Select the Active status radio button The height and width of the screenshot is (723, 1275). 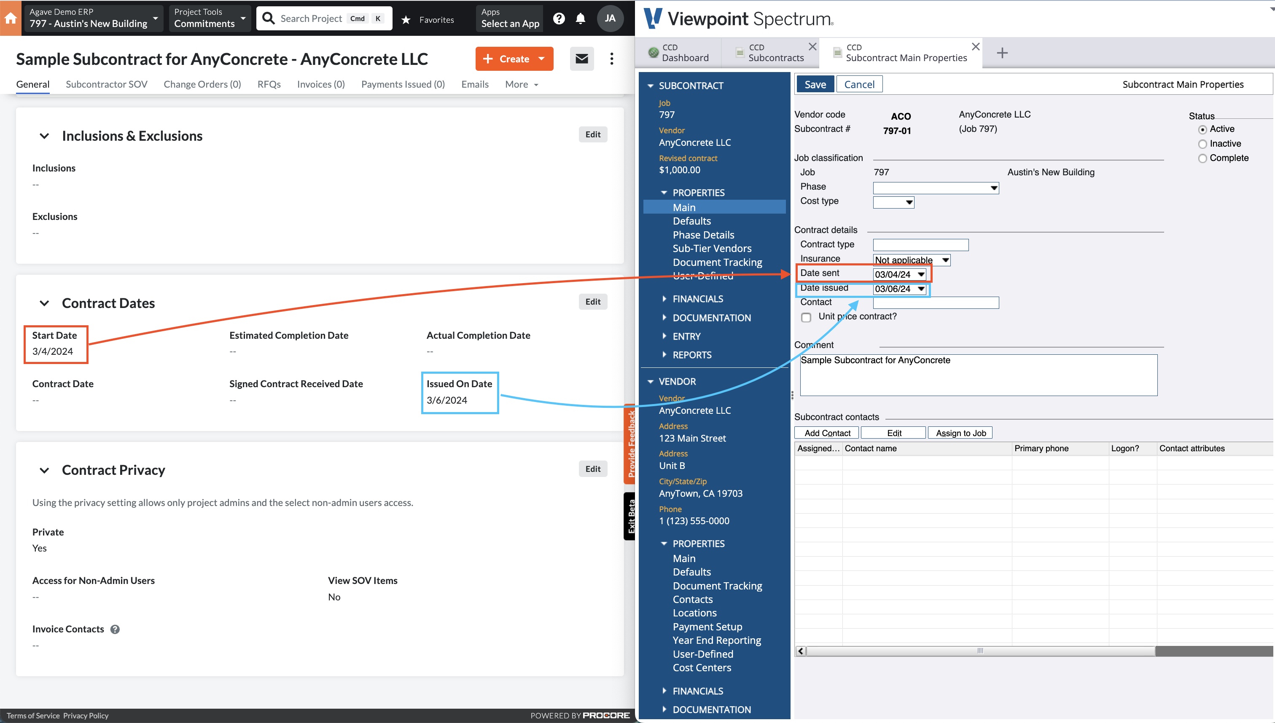(x=1203, y=129)
